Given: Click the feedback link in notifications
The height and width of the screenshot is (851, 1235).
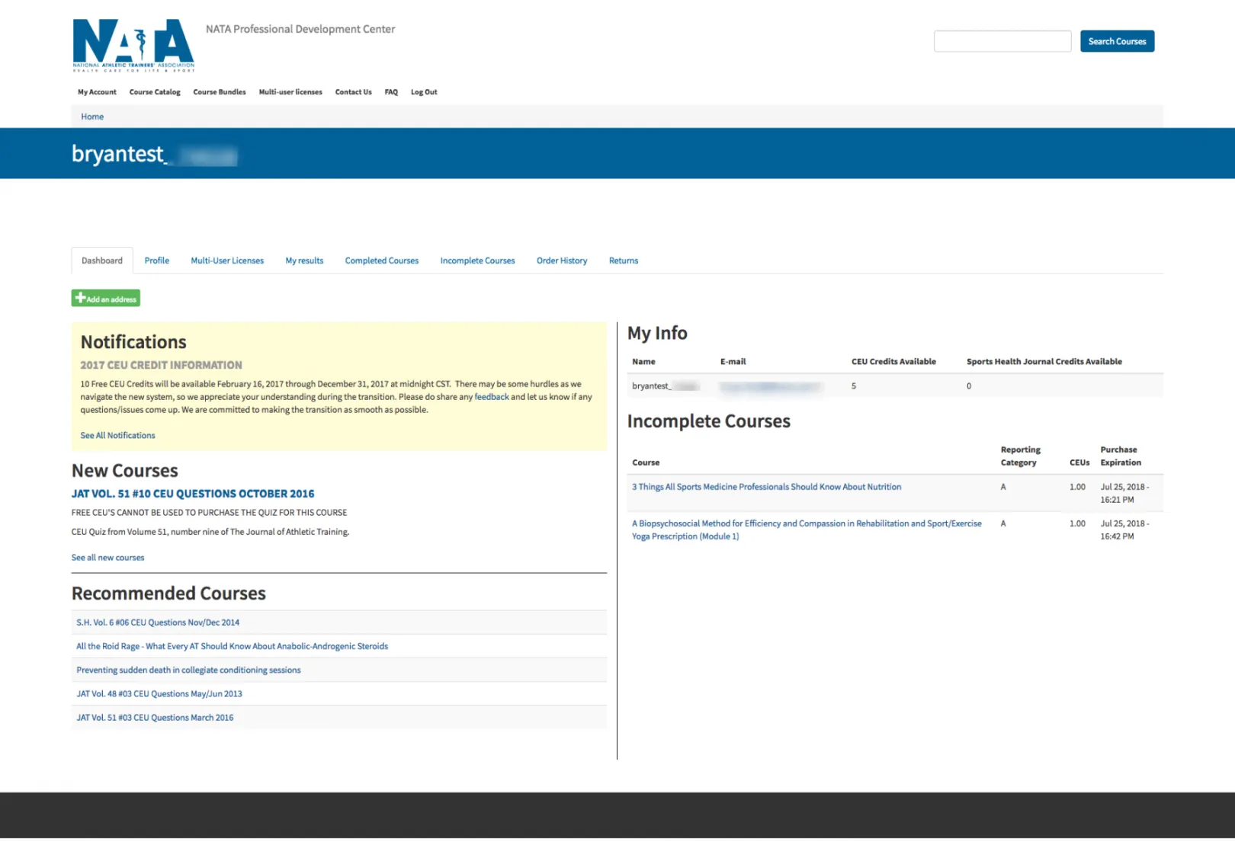Looking at the screenshot, I should tap(492, 397).
